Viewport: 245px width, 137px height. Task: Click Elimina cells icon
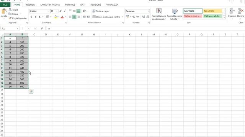240,11
